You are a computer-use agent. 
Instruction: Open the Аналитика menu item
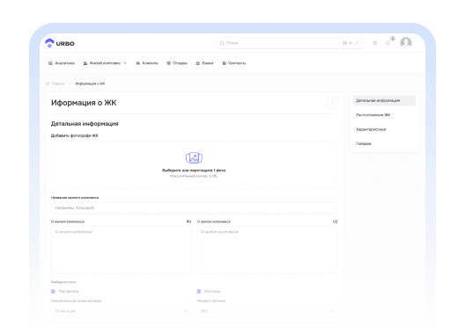click(62, 63)
